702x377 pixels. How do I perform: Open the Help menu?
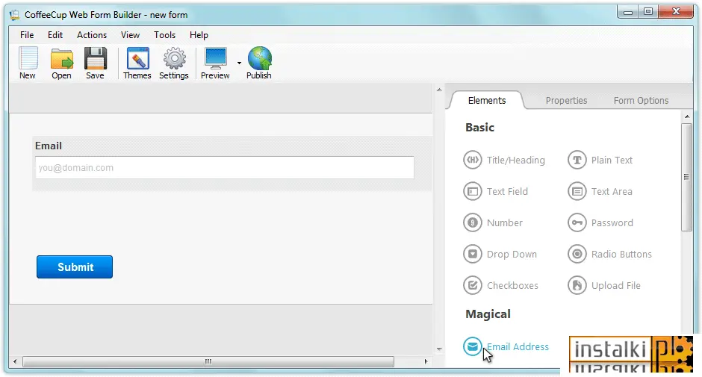coord(199,35)
